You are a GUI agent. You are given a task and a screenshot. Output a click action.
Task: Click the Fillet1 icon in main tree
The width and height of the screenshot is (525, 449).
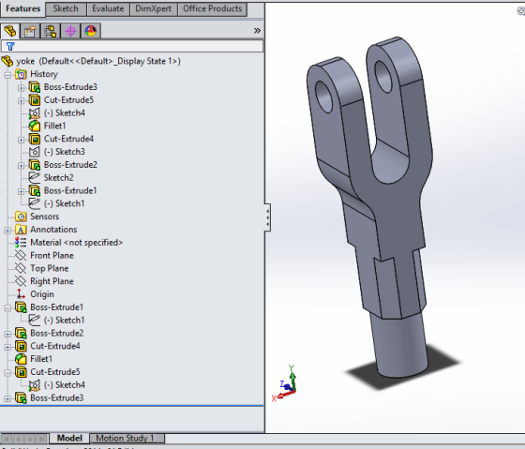(21, 359)
